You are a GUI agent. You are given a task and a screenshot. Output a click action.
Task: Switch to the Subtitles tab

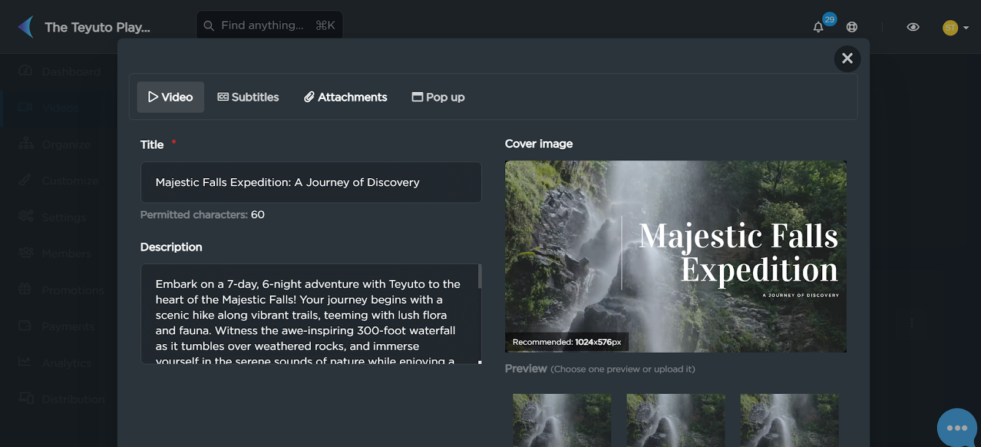point(248,97)
